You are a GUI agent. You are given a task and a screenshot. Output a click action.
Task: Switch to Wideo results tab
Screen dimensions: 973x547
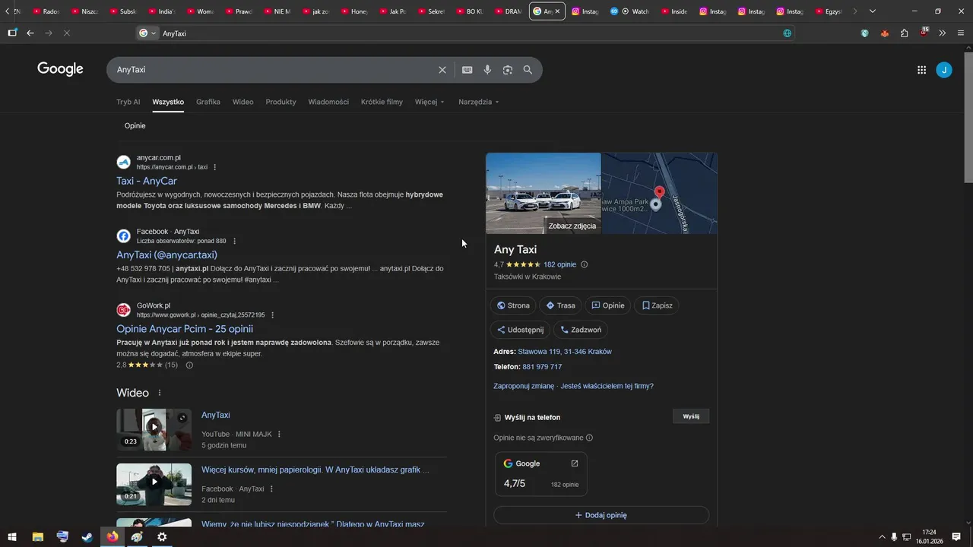tap(243, 102)
